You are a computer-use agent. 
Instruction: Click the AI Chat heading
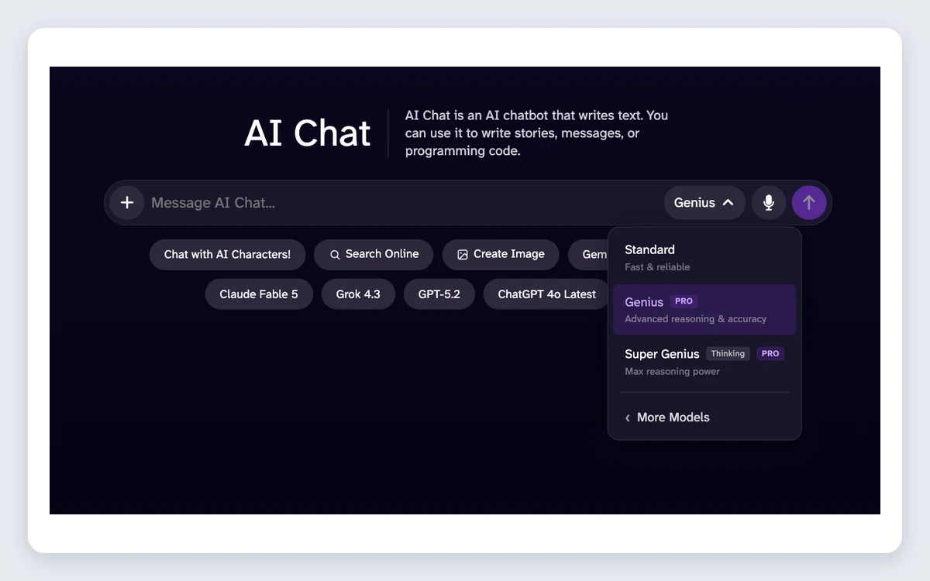[x=308, y=133]
